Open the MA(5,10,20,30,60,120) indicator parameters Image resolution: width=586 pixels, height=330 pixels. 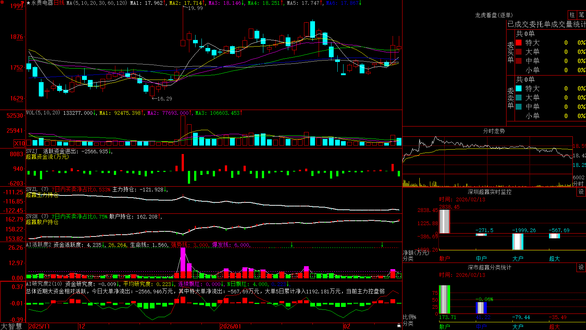pyautogui.click(x=97, y=3)
